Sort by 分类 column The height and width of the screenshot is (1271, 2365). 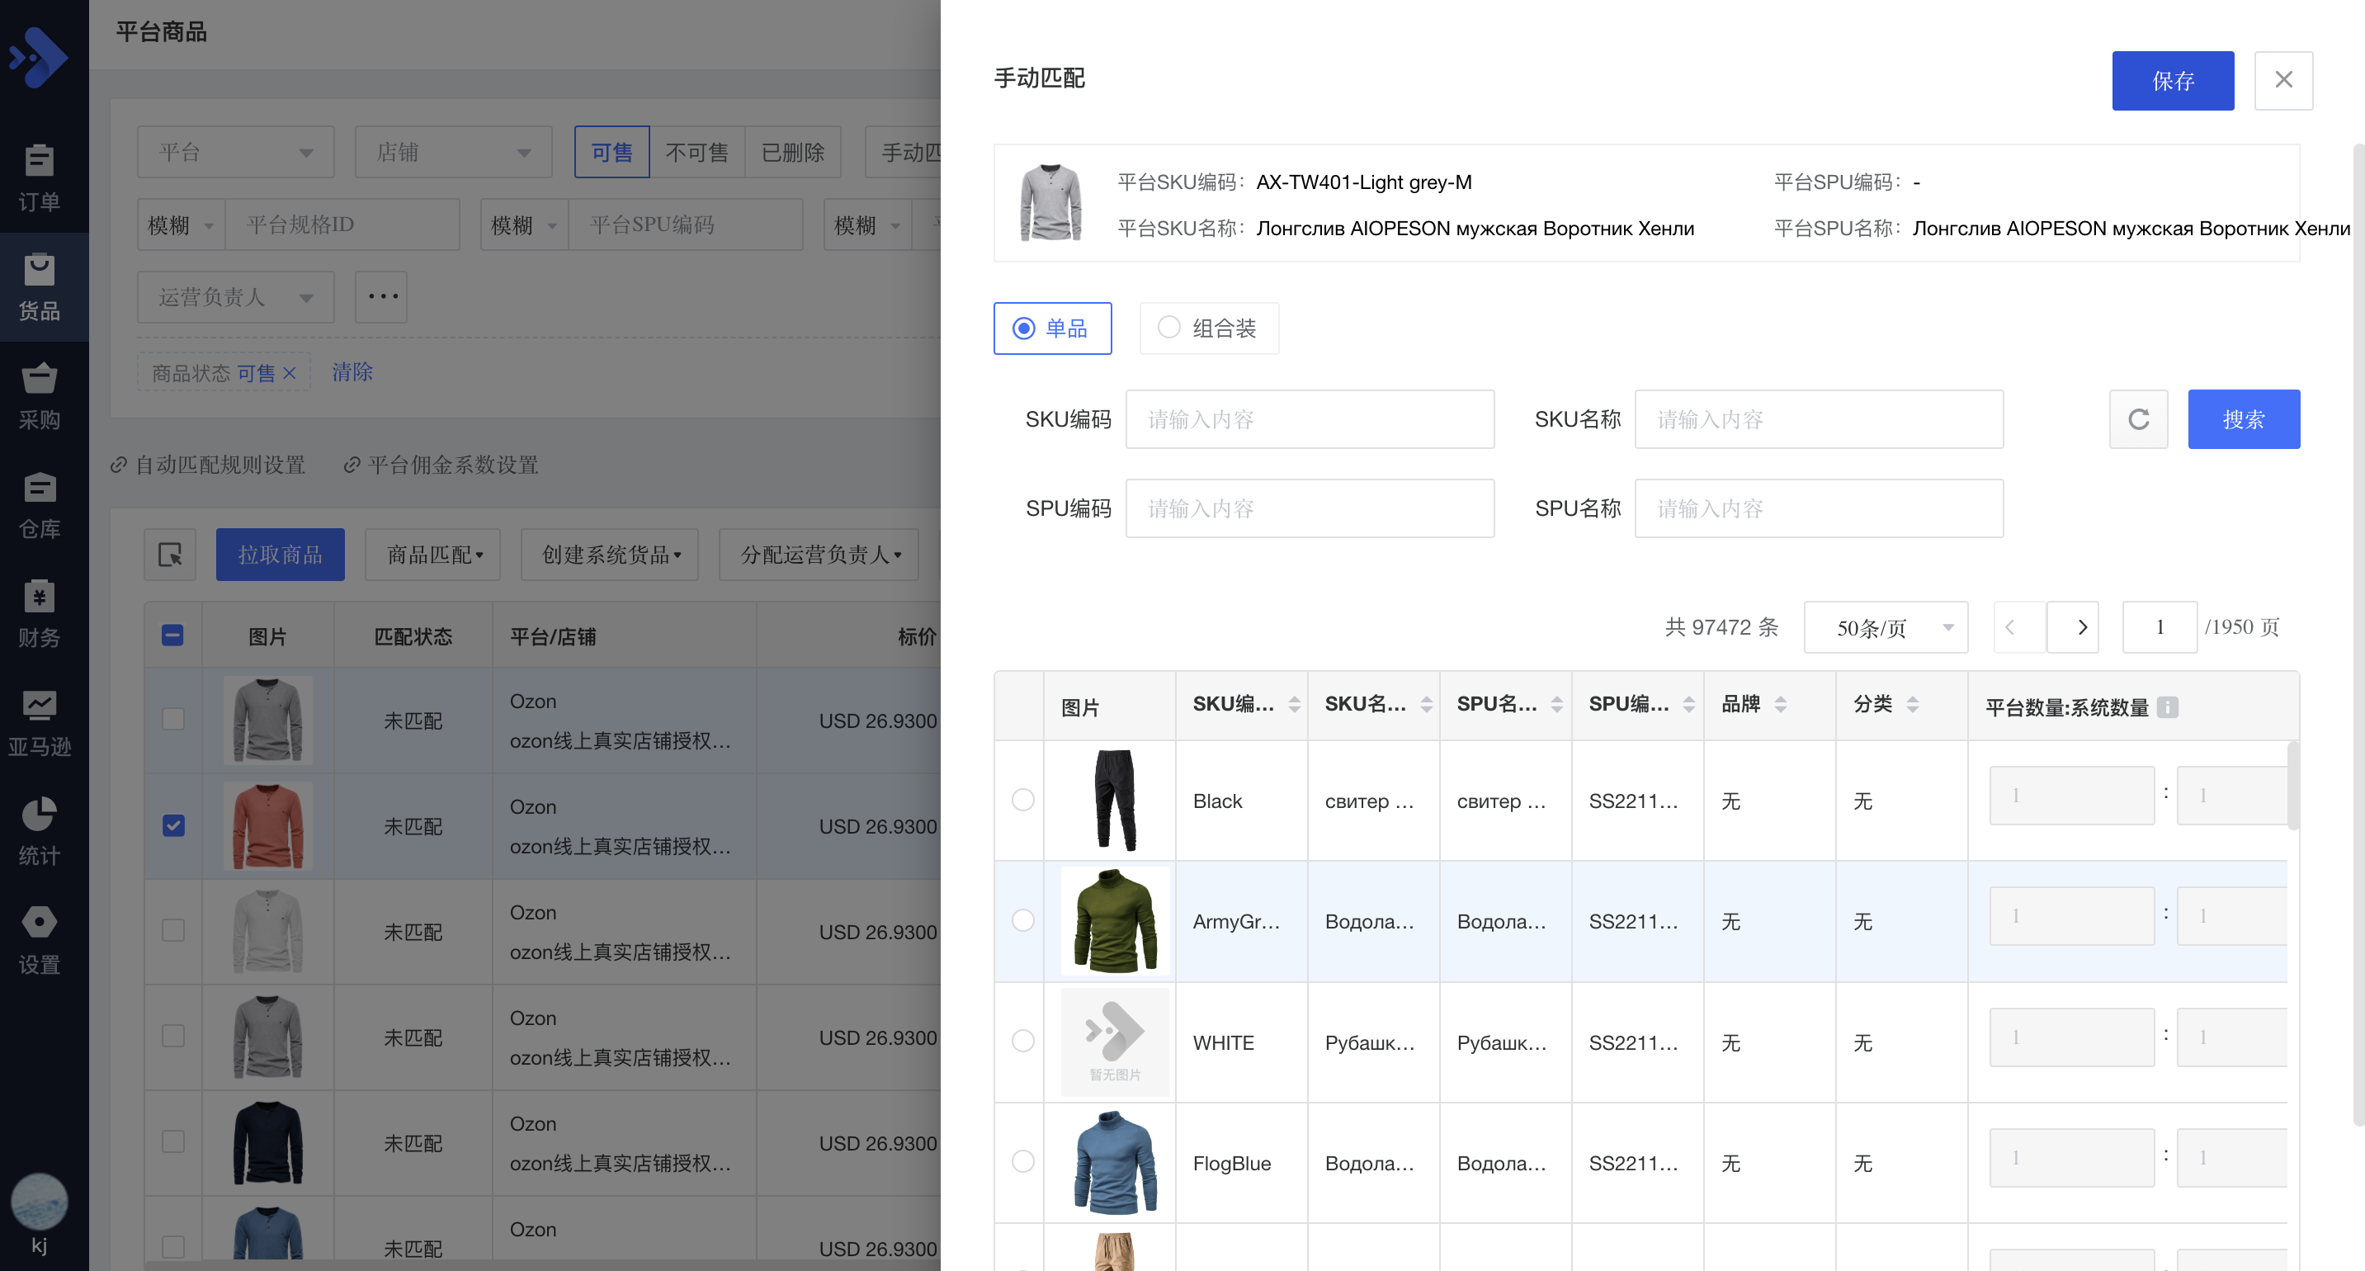pos(1914,704)
